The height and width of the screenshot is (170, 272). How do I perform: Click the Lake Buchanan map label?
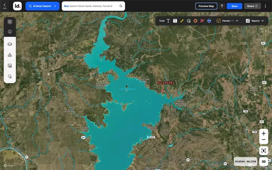pos(127,89)
